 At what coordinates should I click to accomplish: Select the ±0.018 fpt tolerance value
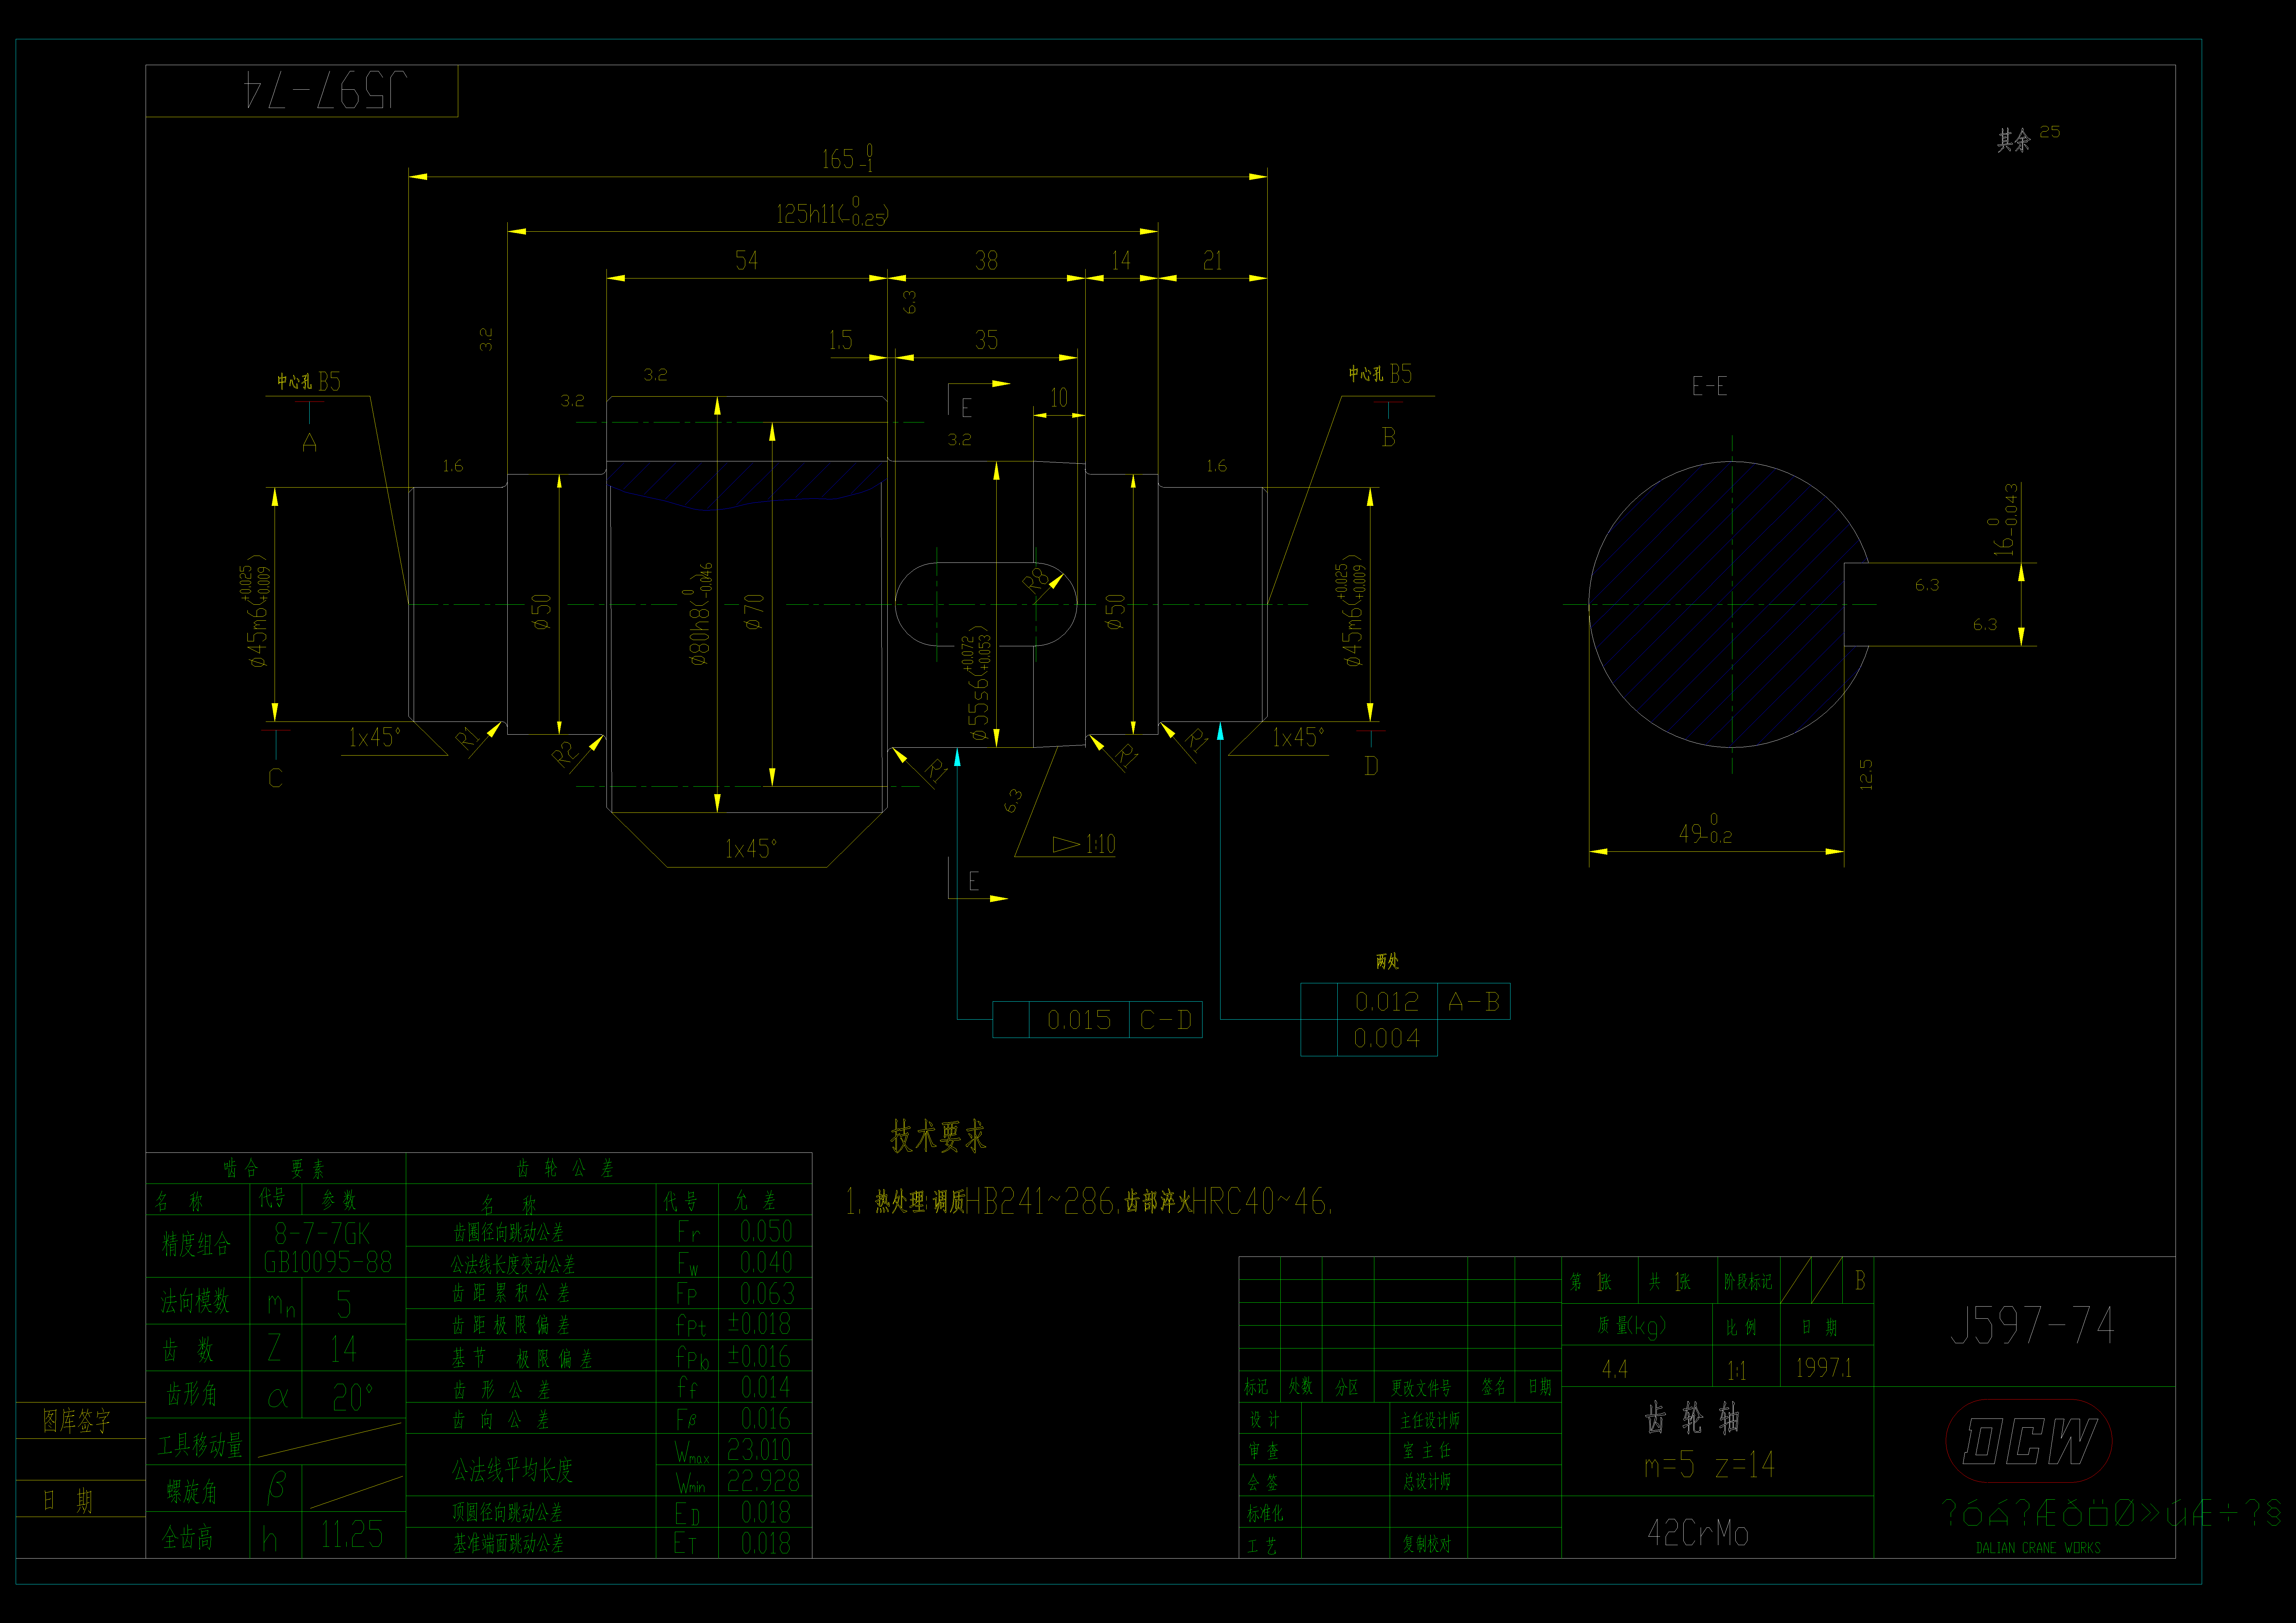759,1324
